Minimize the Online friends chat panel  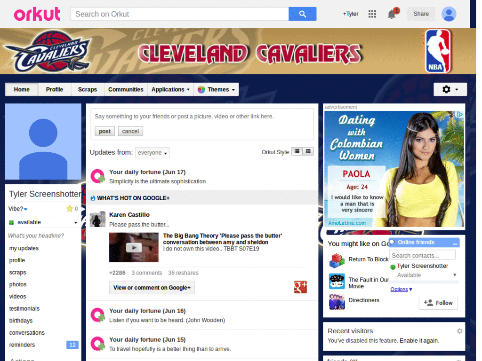(455, 243)
